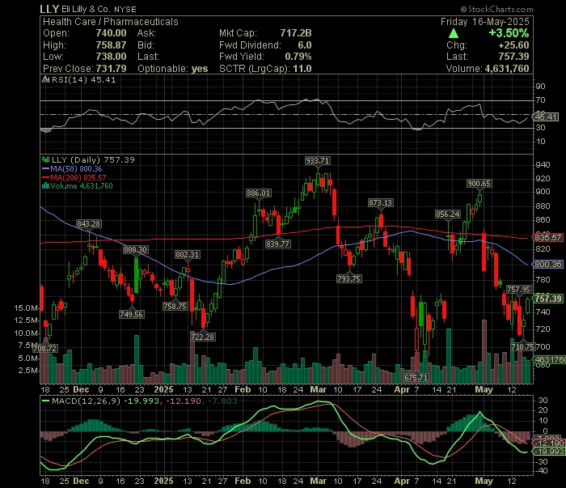
Task: Click the 839.77 low price label
Action: 277,244
